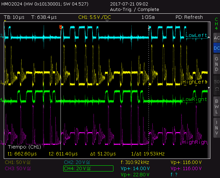Screen dimensions: 220x178
Task: Click the PD: Refresh readout
Action: (x=189, y=17)
